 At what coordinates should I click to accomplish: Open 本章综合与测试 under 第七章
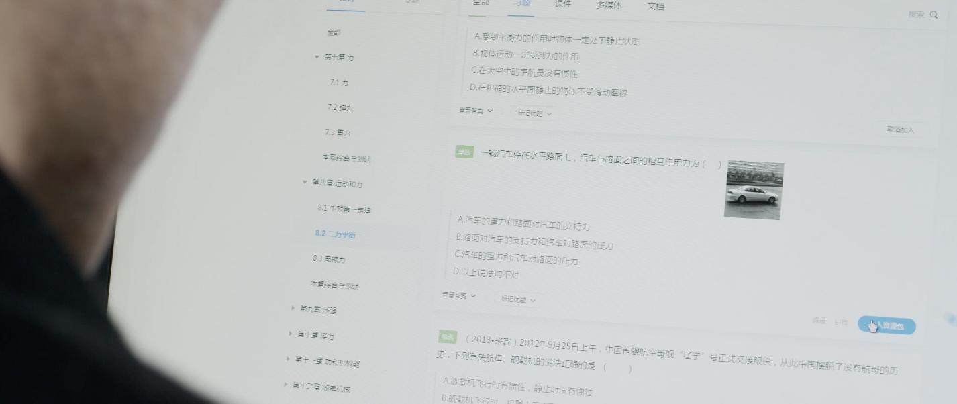346,159
